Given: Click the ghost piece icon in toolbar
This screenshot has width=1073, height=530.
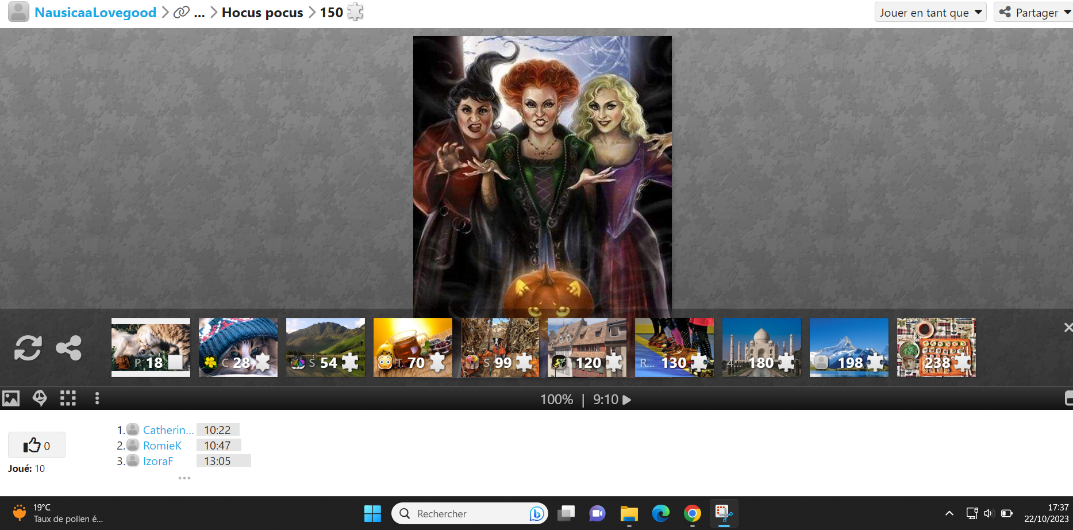Looking at the screenshot, I should pos(40,398).
